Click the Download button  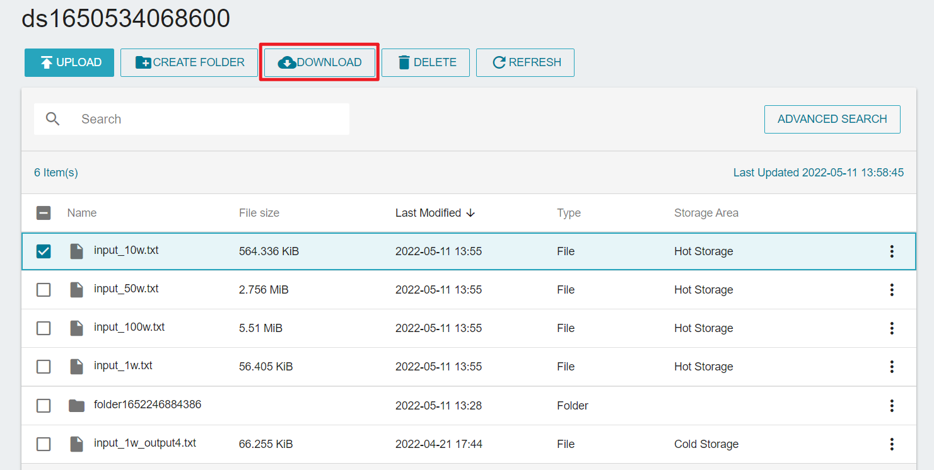coord(320,62)
